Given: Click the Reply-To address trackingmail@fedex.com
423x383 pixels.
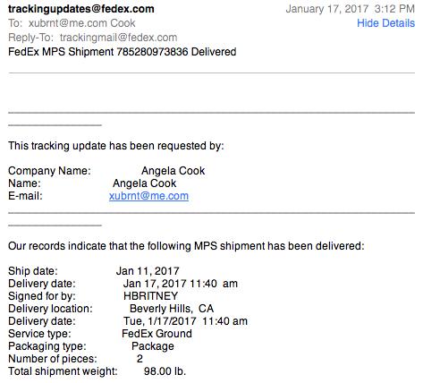Looking at the screenshot, I should click(x=119, y=38).
